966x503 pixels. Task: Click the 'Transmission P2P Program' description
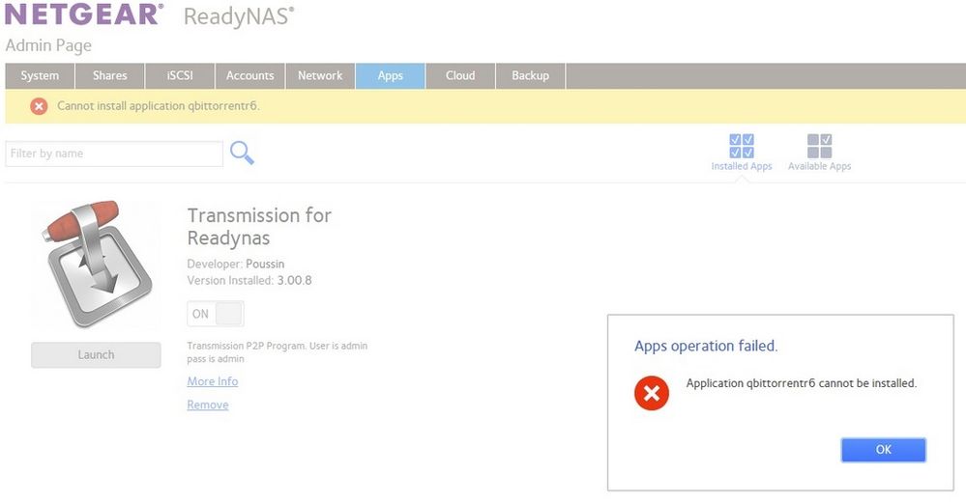(278, 351)
